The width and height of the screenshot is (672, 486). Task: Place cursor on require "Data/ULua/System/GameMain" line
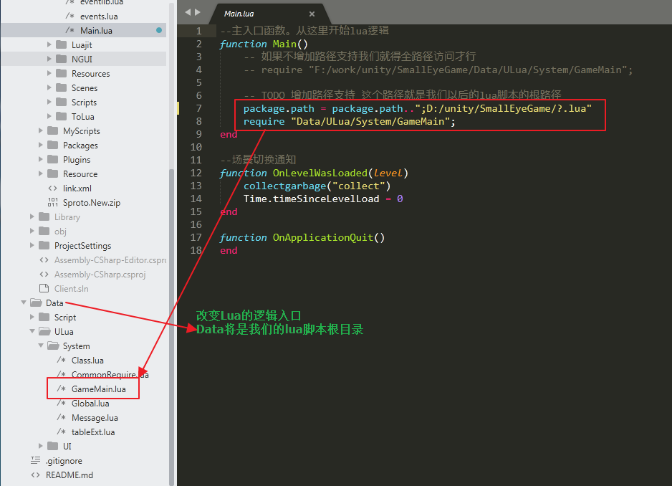click(350, 121)
